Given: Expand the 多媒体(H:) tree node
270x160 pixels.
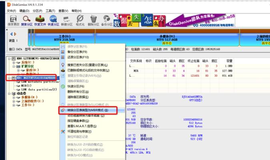Looking at the screenshot, I should pos(14,98).
